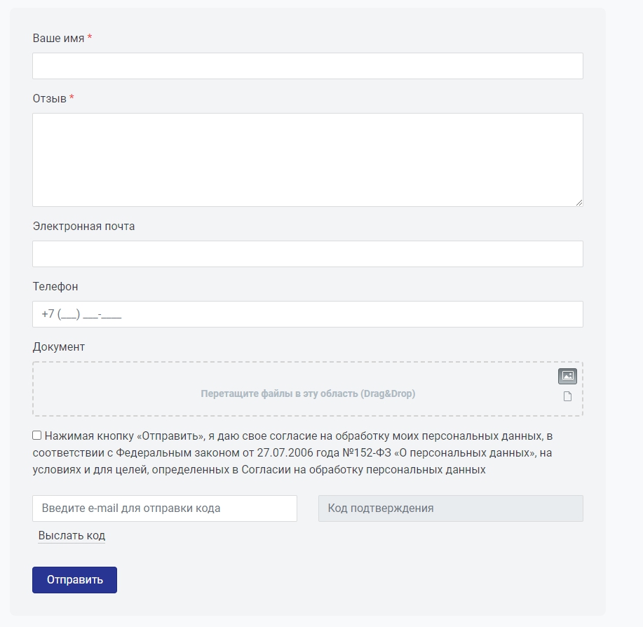Click the Телефон label
Viewport: 643px width, 627px height.
[x=55, y=286]
